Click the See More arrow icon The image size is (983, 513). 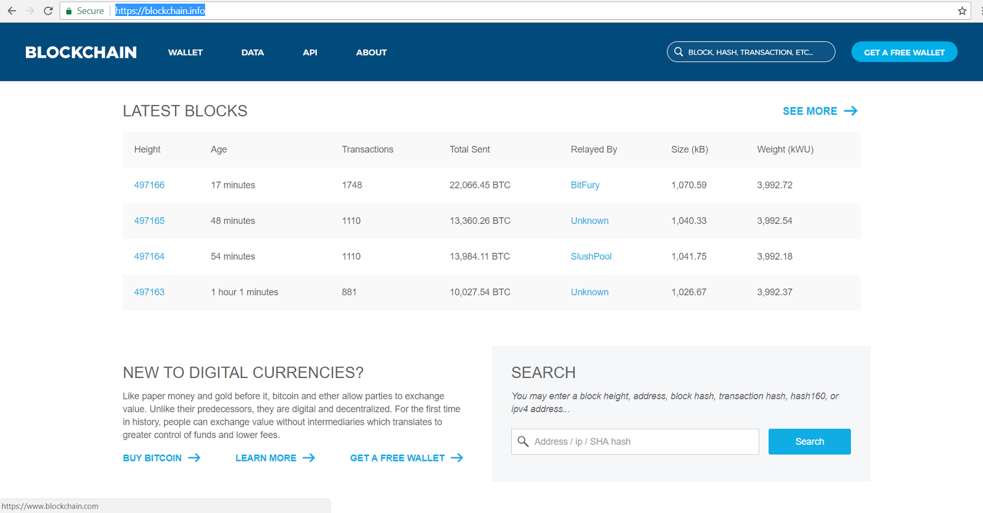click(x=851, y=111)
